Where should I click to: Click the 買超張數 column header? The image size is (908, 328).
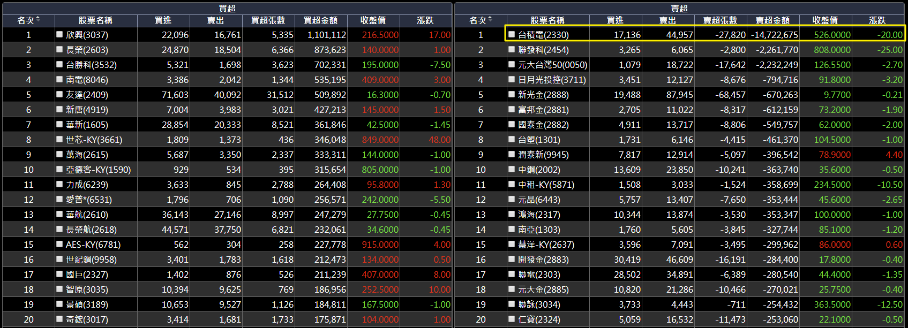click(x=268, y=20)
